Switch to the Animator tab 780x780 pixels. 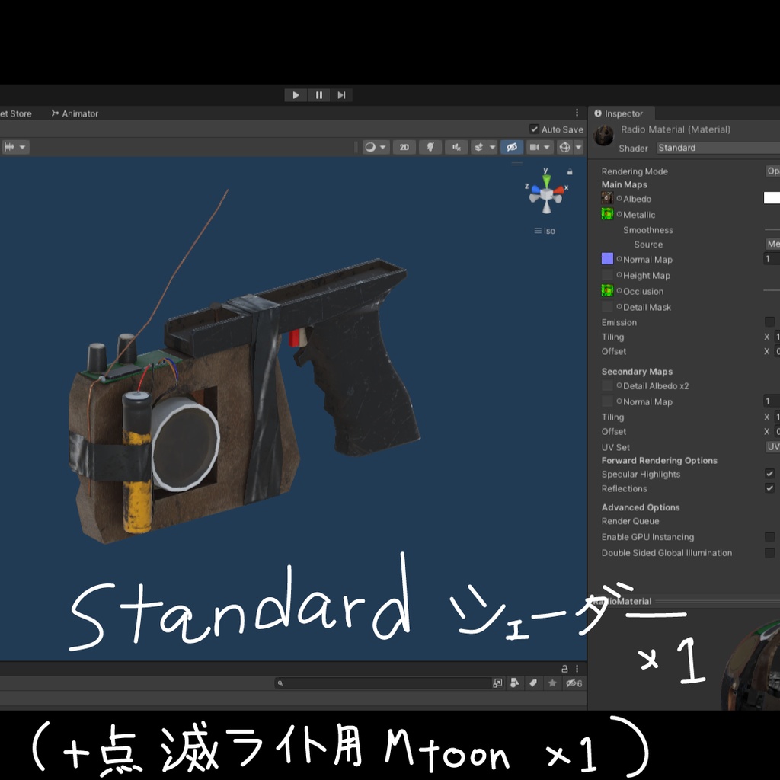tap(75, 113)
